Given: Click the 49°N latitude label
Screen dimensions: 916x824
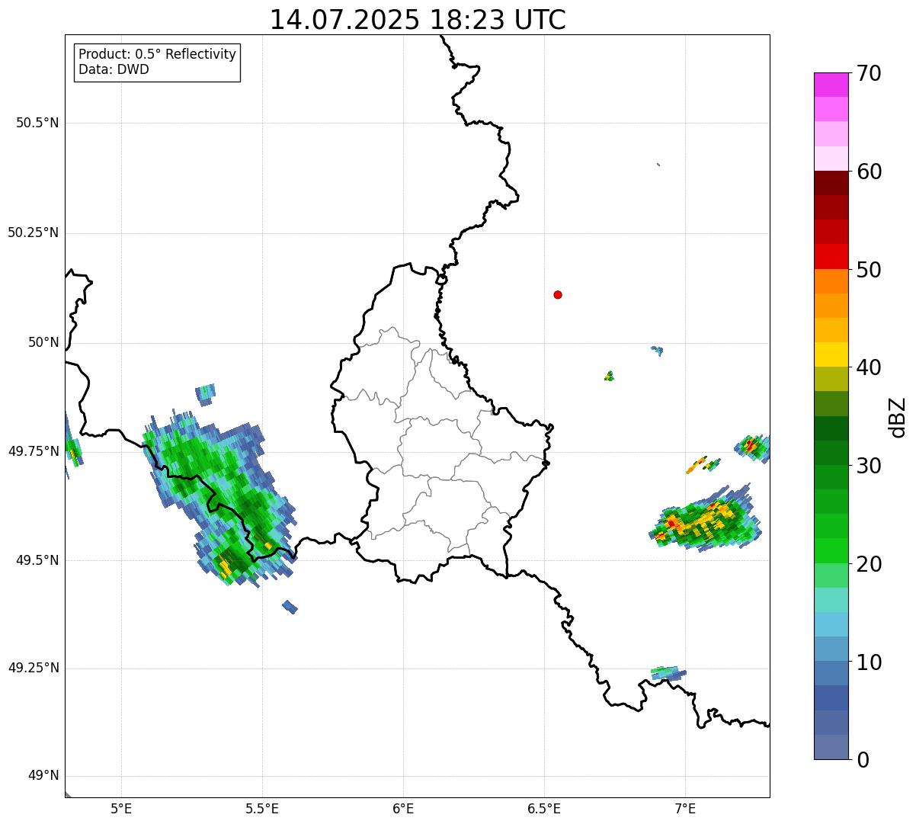Looking at the screenshot, I should [x=43, y=776].
